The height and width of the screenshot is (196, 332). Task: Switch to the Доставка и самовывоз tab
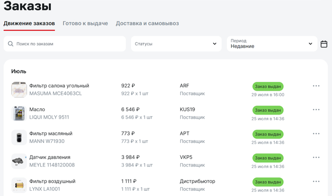147,23
